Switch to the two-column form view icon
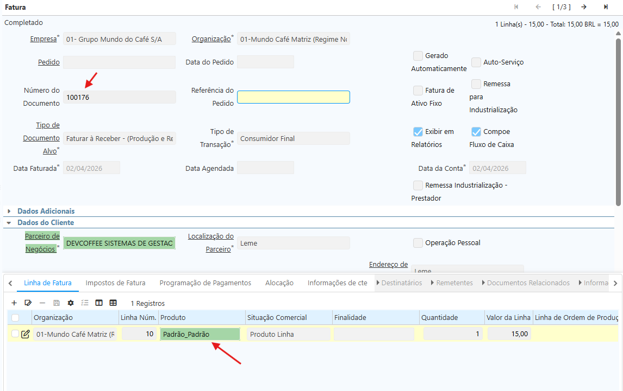Viewport: 623px width, 391px height. [x=99, y=303]
